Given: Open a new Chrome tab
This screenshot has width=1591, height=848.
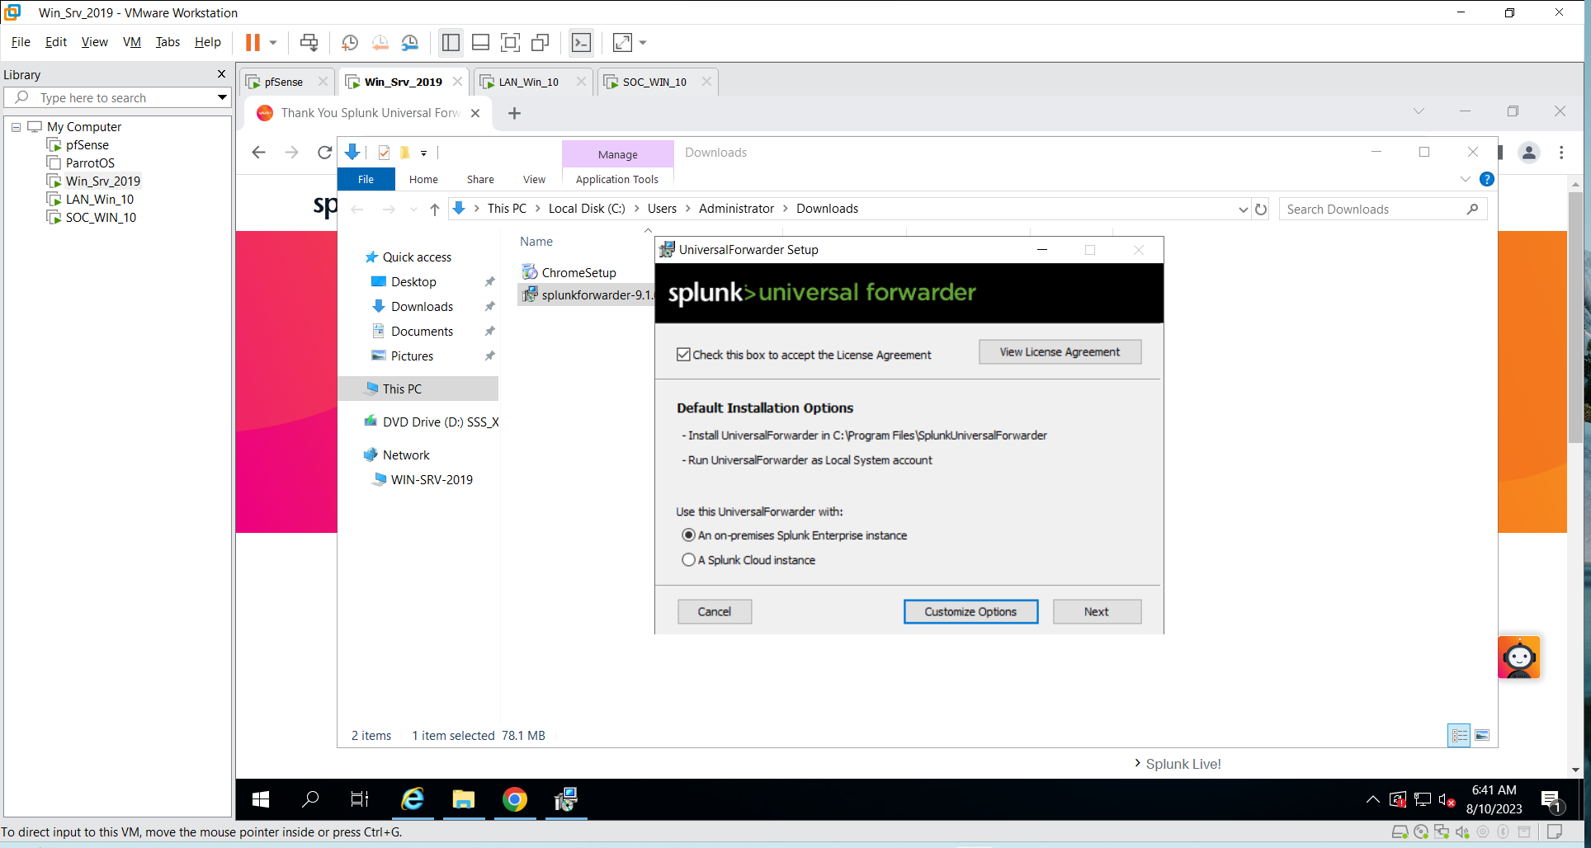Looking at the screenshot, I should tap(514, 113).
